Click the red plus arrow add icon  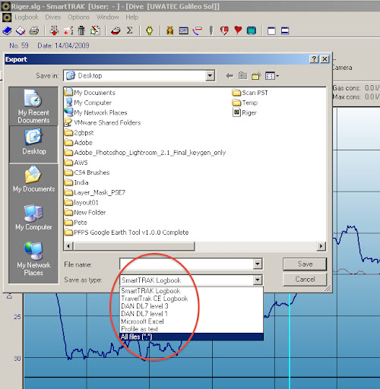click(x=68, y=30)
